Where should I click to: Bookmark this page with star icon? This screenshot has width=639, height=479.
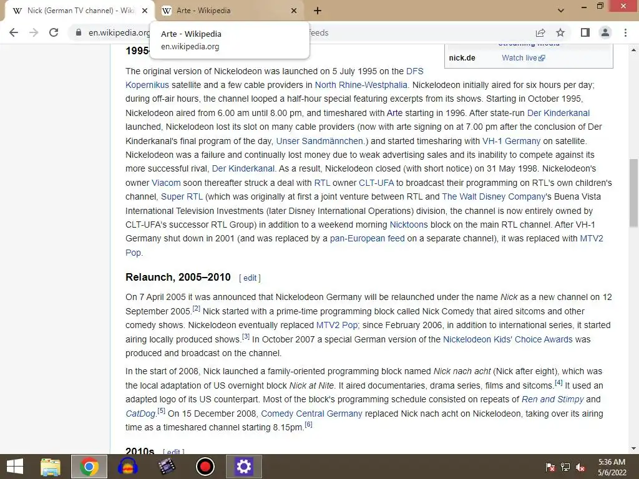coord(561,32)
